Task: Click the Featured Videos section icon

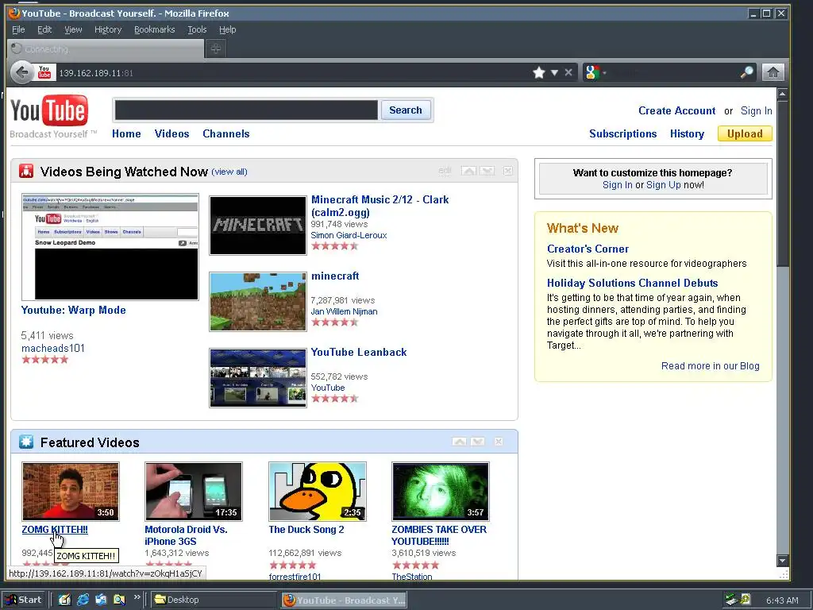Action: point(26,442)
